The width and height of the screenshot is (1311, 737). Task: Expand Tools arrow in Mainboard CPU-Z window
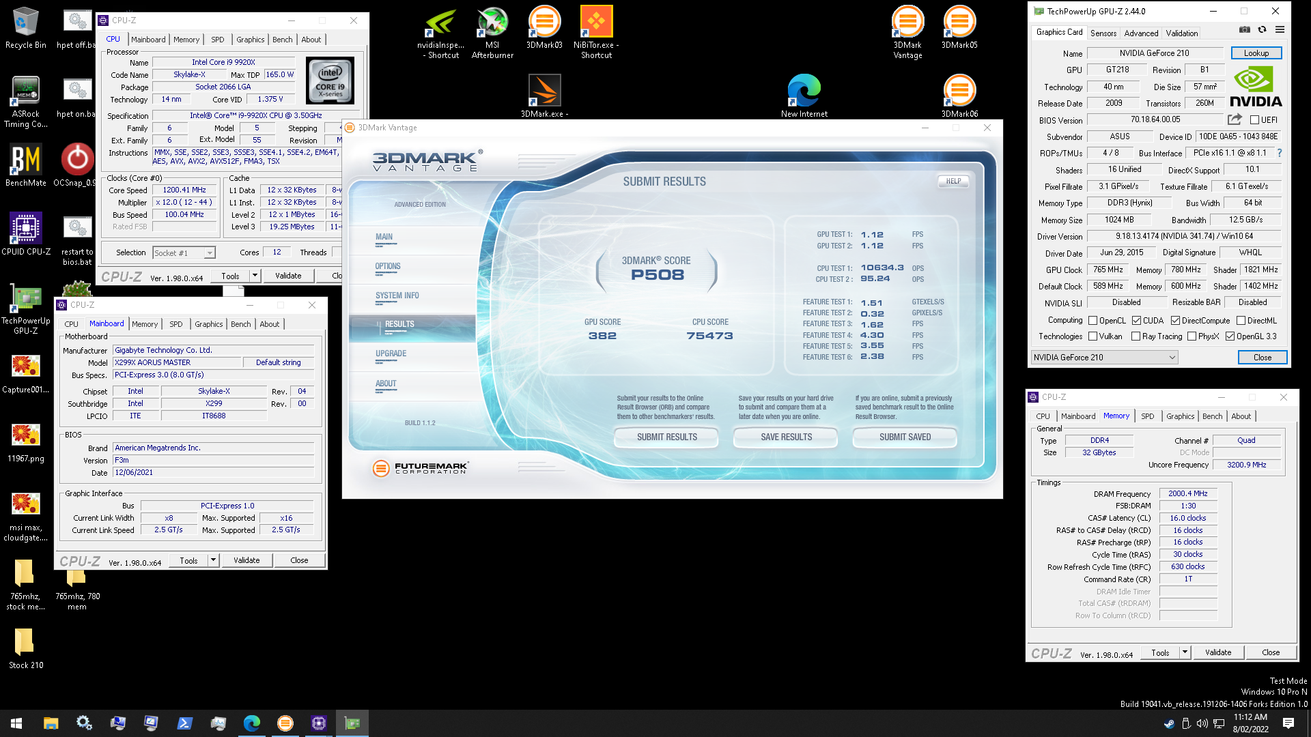click(213, 560)
